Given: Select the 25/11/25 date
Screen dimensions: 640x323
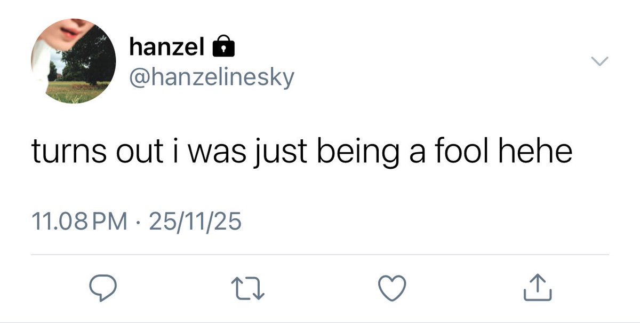Looking at the screenshot, I should click(195, 221).
